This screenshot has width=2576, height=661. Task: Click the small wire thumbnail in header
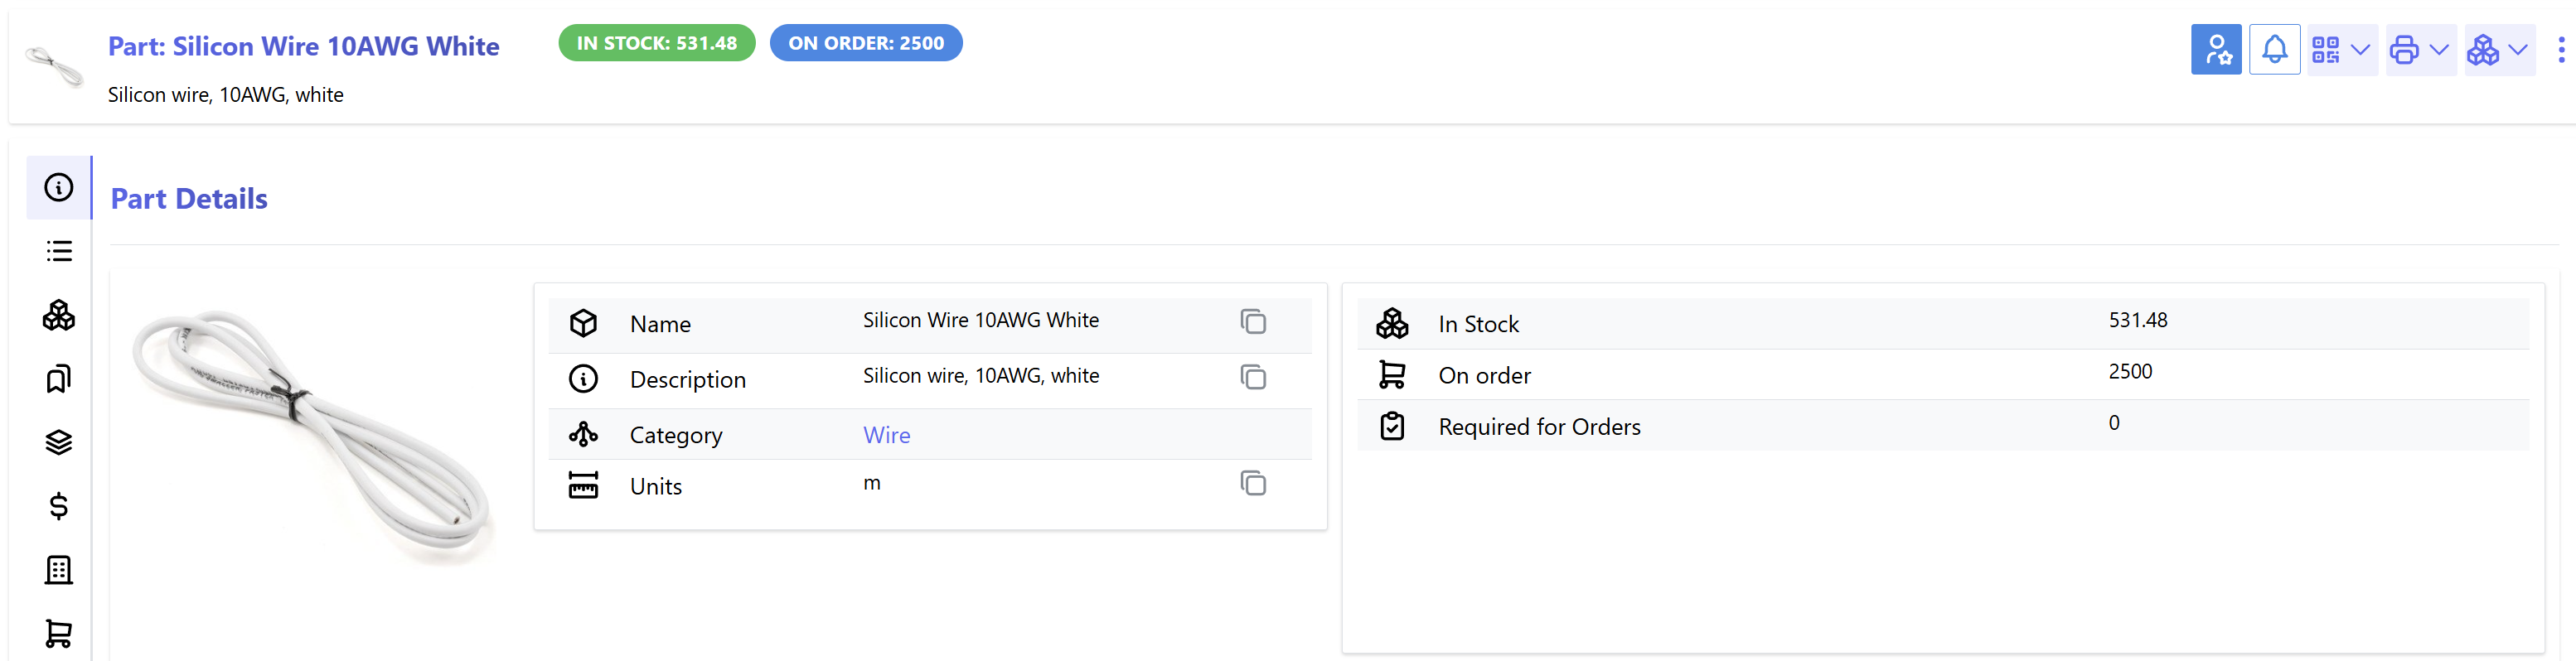pyautogui.click(x=55, y=66)
